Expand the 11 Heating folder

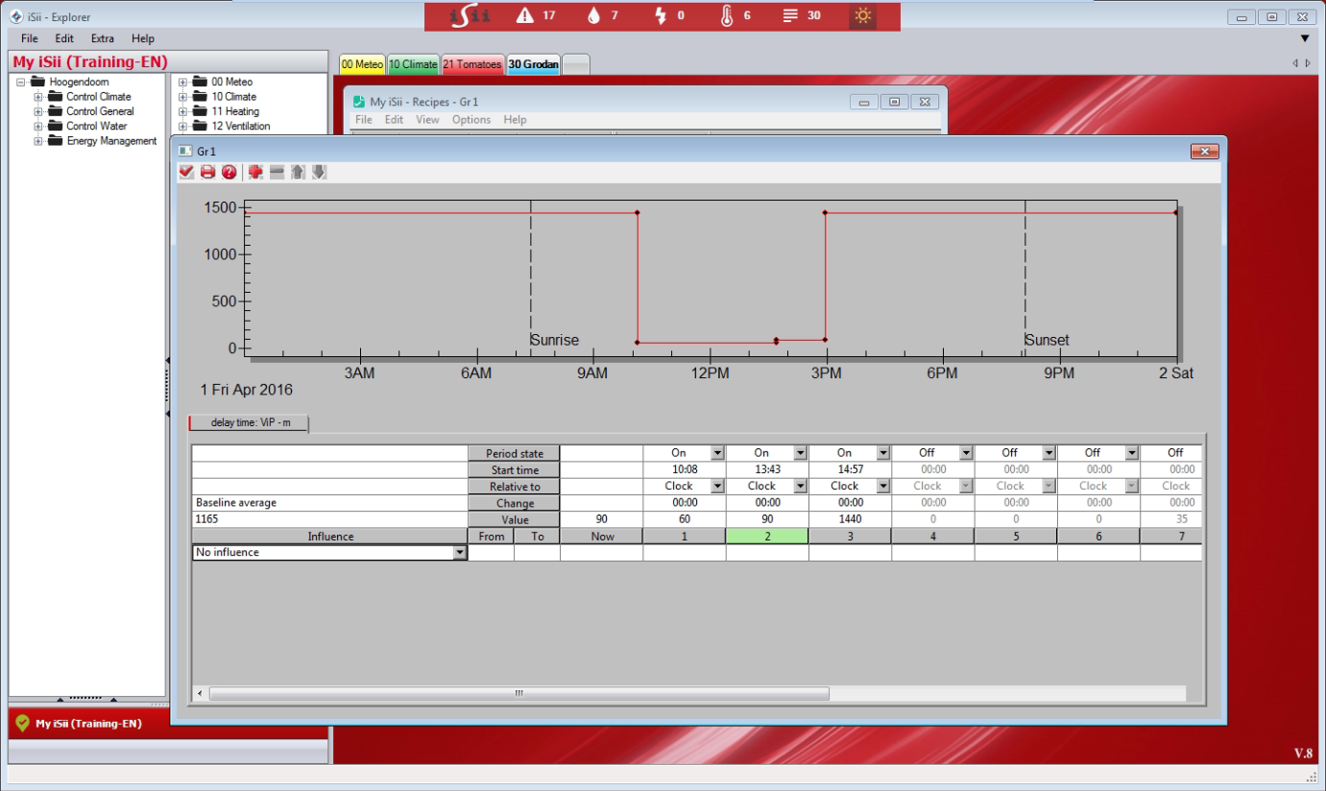coord(183,111)
